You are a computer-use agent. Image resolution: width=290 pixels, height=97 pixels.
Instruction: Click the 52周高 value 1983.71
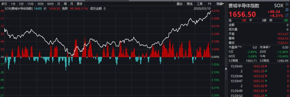coord(251,61)
